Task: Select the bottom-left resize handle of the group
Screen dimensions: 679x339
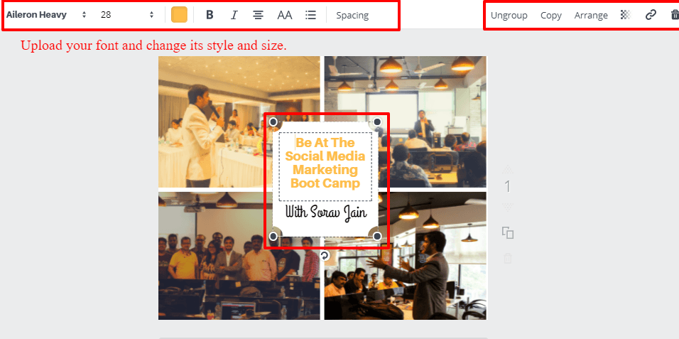Action: pos(273,236)
